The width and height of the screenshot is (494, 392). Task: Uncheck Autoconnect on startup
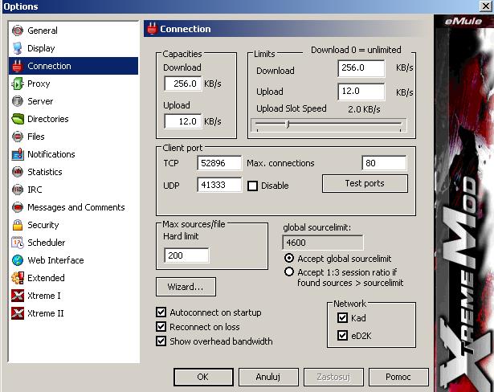(161, 312)
